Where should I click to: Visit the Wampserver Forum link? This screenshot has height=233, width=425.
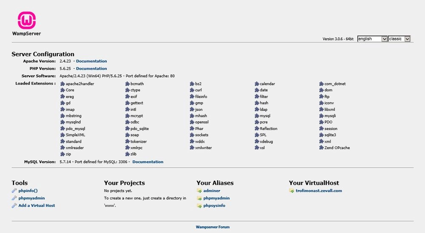tap(212, 227)
